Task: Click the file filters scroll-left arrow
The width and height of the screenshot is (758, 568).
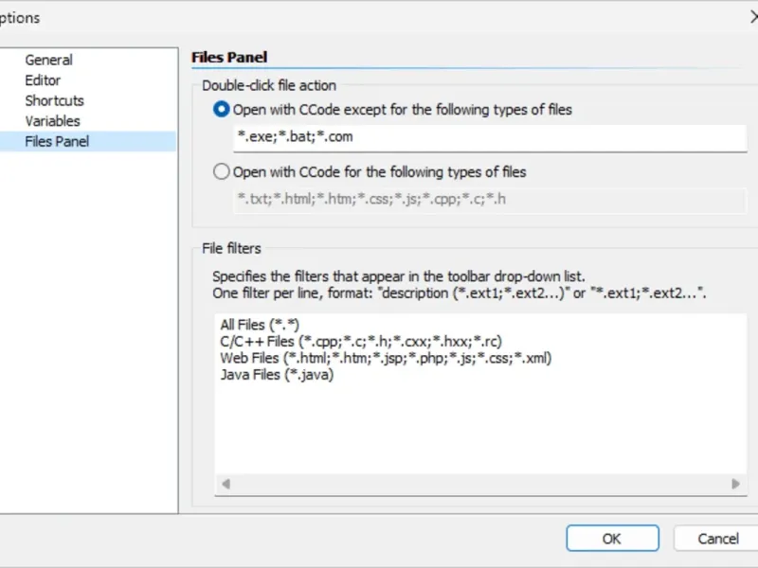Action: click(226, 484)
